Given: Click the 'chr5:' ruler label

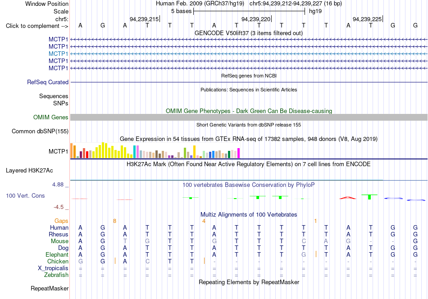Looking at the screenshot, I should (62, 19).
